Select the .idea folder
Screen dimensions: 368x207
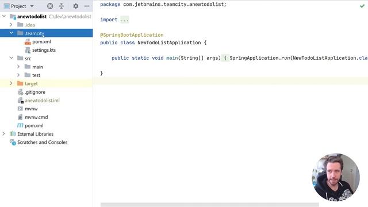tap(30, 25)
